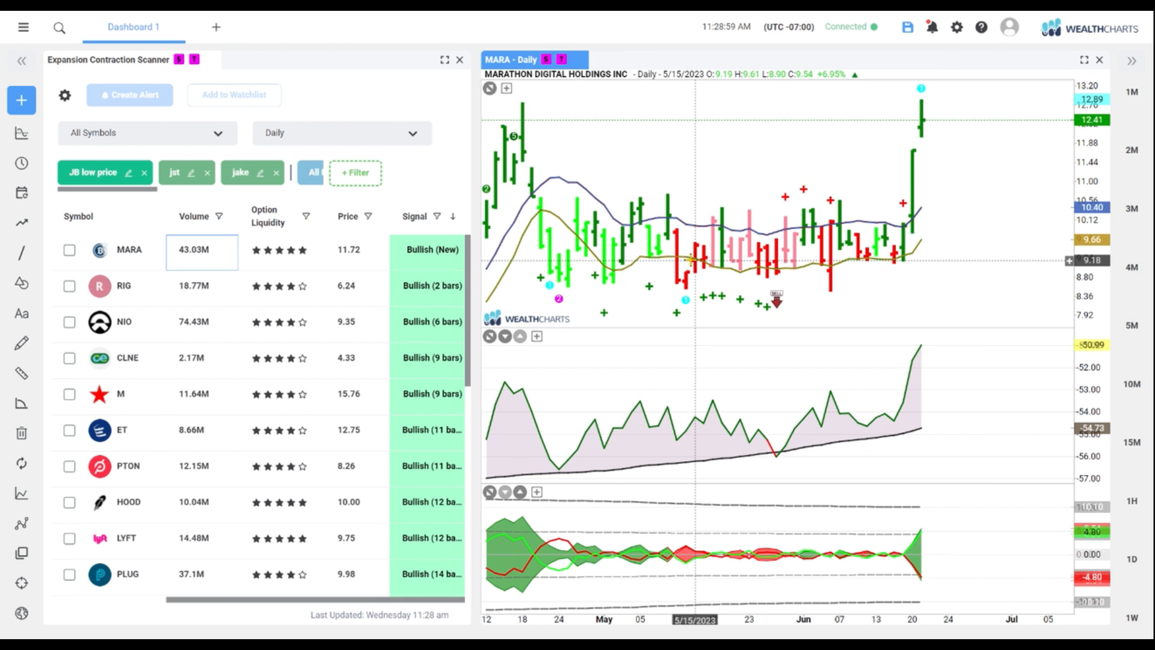The height and width of the screenshot is (650, 1155).
Task: Click the scanner vertical scrollbar
Action: click(467, 311)
